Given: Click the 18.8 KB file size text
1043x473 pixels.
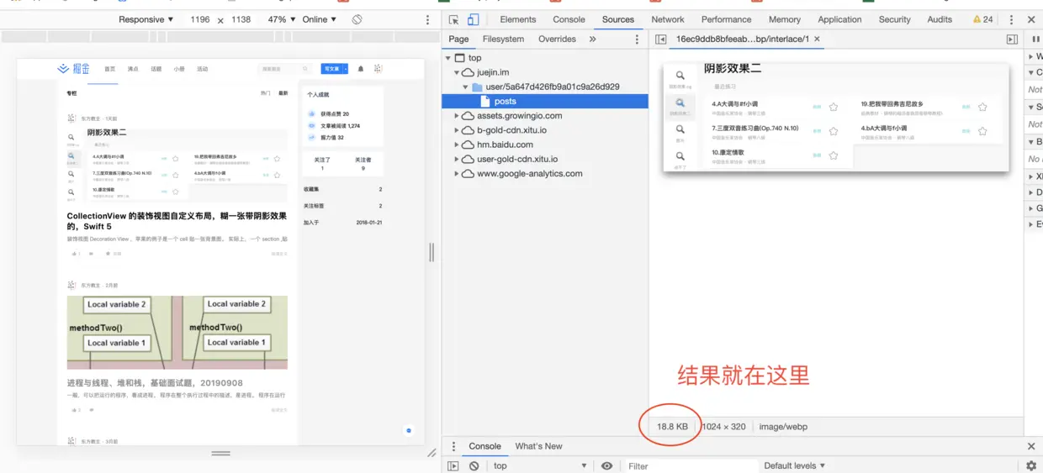Looking at the screenshot, I should [672, 427].
